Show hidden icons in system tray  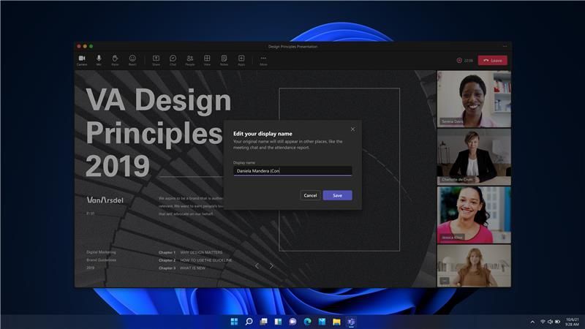(x=532, y=322)
